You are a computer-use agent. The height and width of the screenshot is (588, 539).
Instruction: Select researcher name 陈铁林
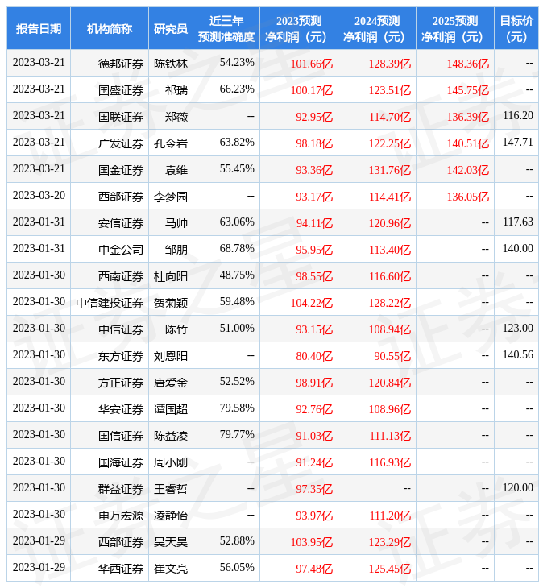(x=171, y=64)
